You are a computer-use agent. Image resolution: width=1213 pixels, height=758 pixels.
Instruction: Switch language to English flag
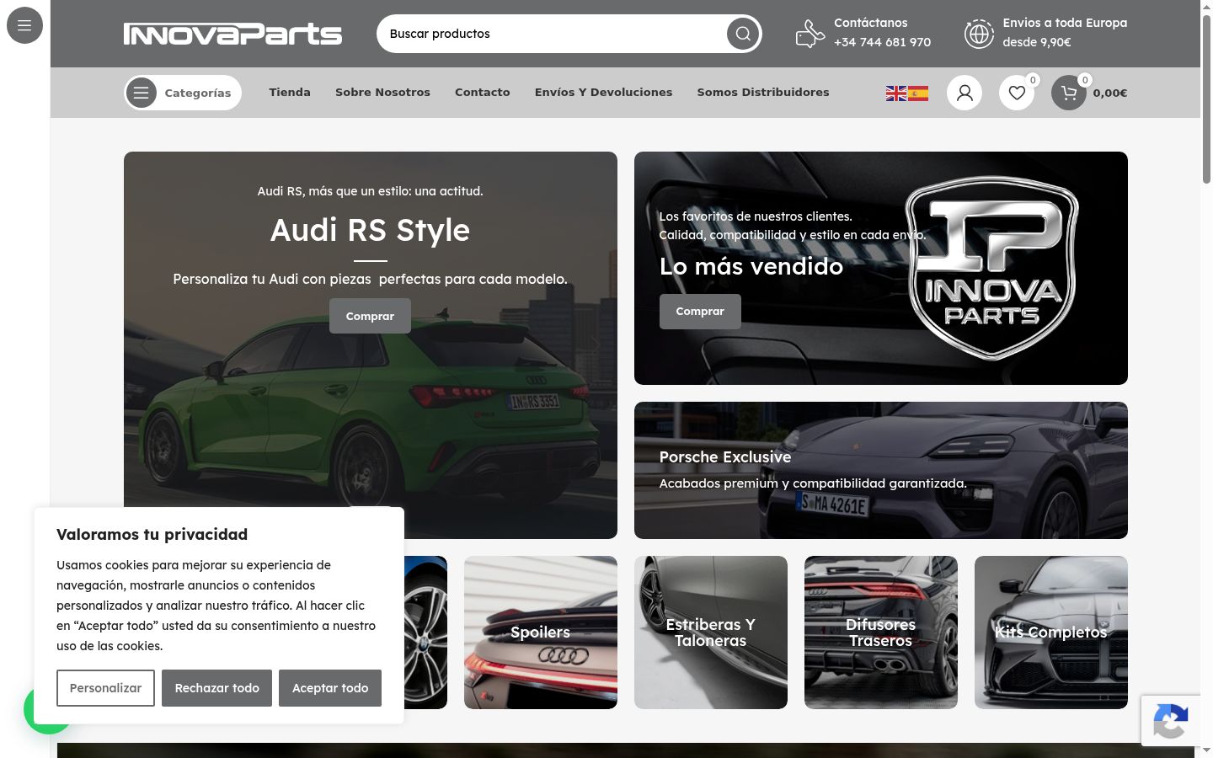(x=896, y=93)
